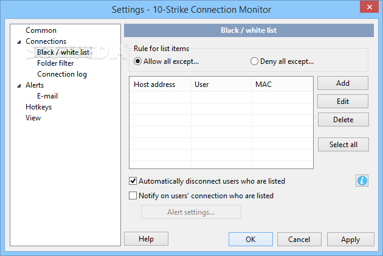The height and width of the screenshot is (256, 383).
Task: Open Connection log settings
Action: 62,74
